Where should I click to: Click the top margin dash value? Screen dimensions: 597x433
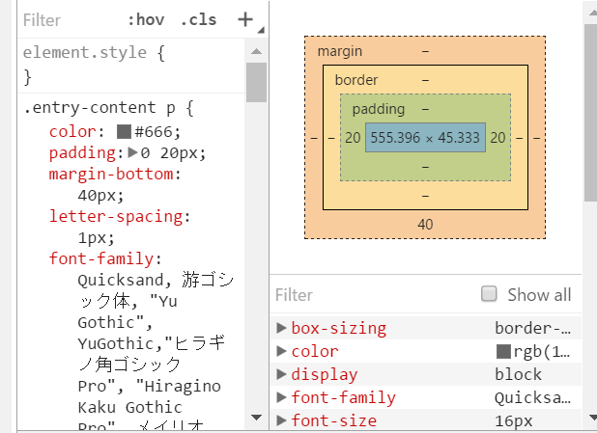[x=425, y=51]
